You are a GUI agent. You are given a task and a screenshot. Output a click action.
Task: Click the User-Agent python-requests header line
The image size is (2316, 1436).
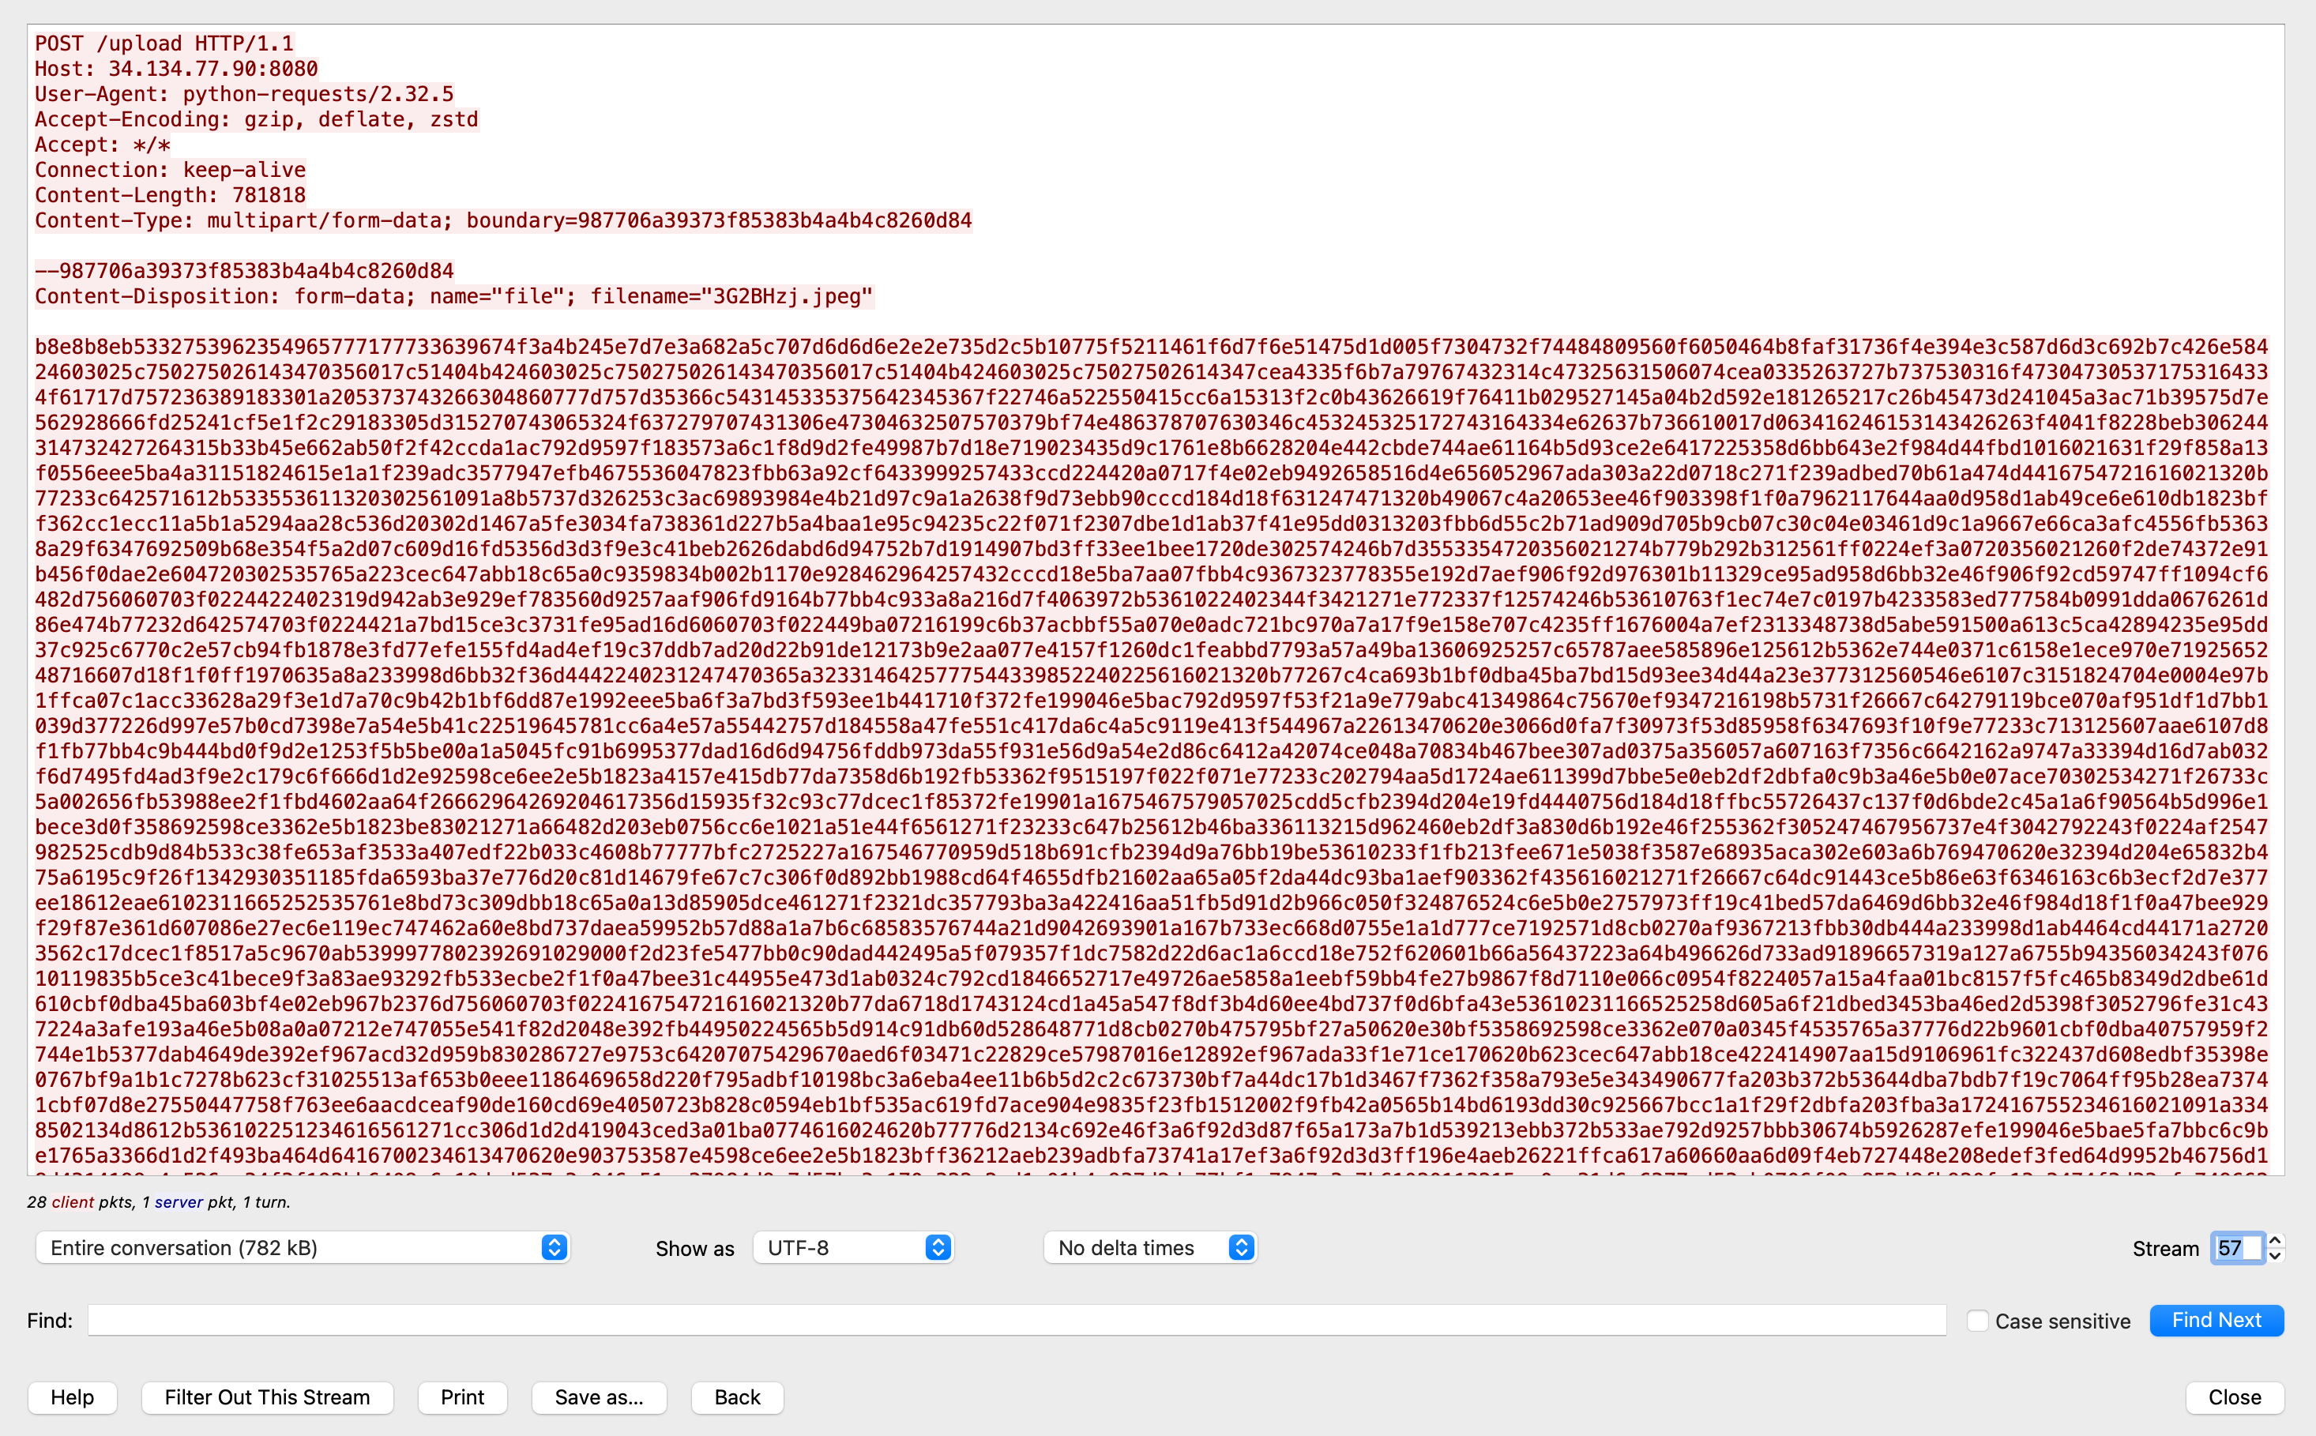244,94
